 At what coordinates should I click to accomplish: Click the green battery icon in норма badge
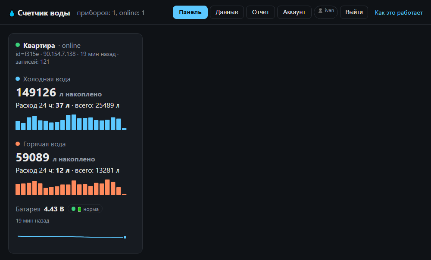point(79,209)
